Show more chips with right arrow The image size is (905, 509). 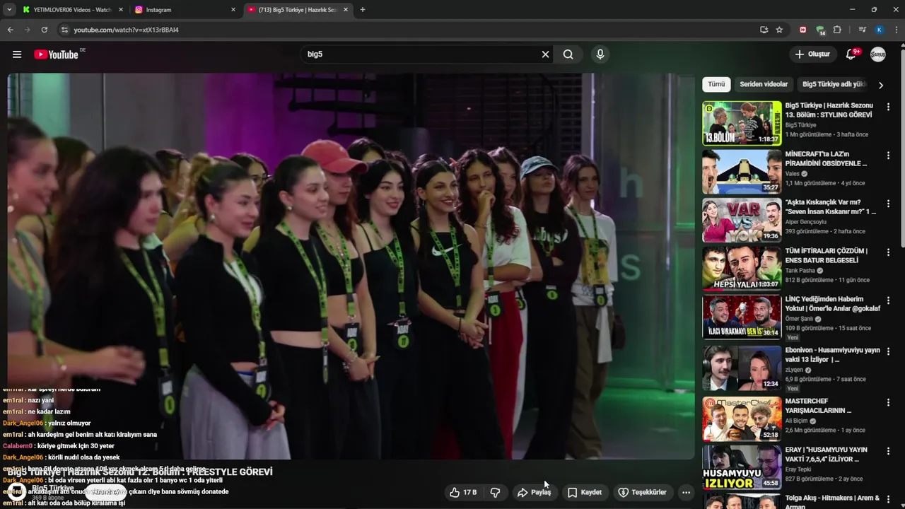881,85
